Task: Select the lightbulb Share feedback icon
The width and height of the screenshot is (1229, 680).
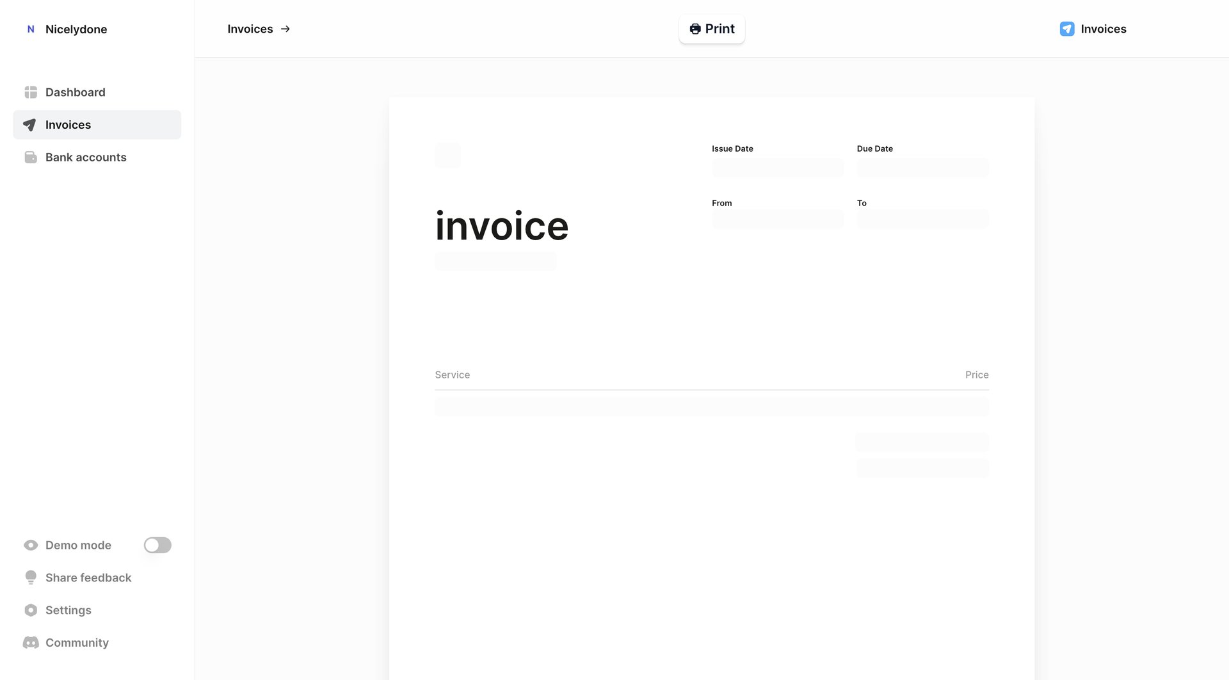Action: pos(30,577)
